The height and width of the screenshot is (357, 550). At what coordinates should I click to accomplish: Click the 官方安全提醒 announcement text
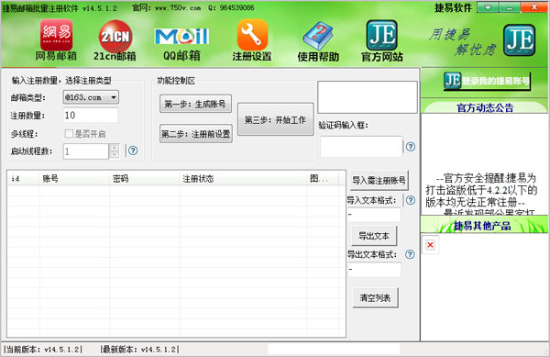[481, 190]
